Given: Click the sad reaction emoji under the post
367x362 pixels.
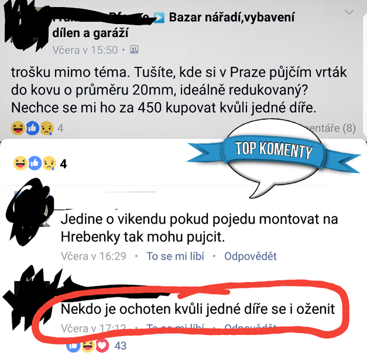Looking at the screenshot, I should coord(47,128).
